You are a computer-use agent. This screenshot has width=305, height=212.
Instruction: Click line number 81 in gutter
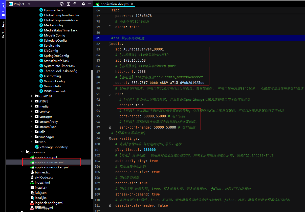tap(98, 38)
